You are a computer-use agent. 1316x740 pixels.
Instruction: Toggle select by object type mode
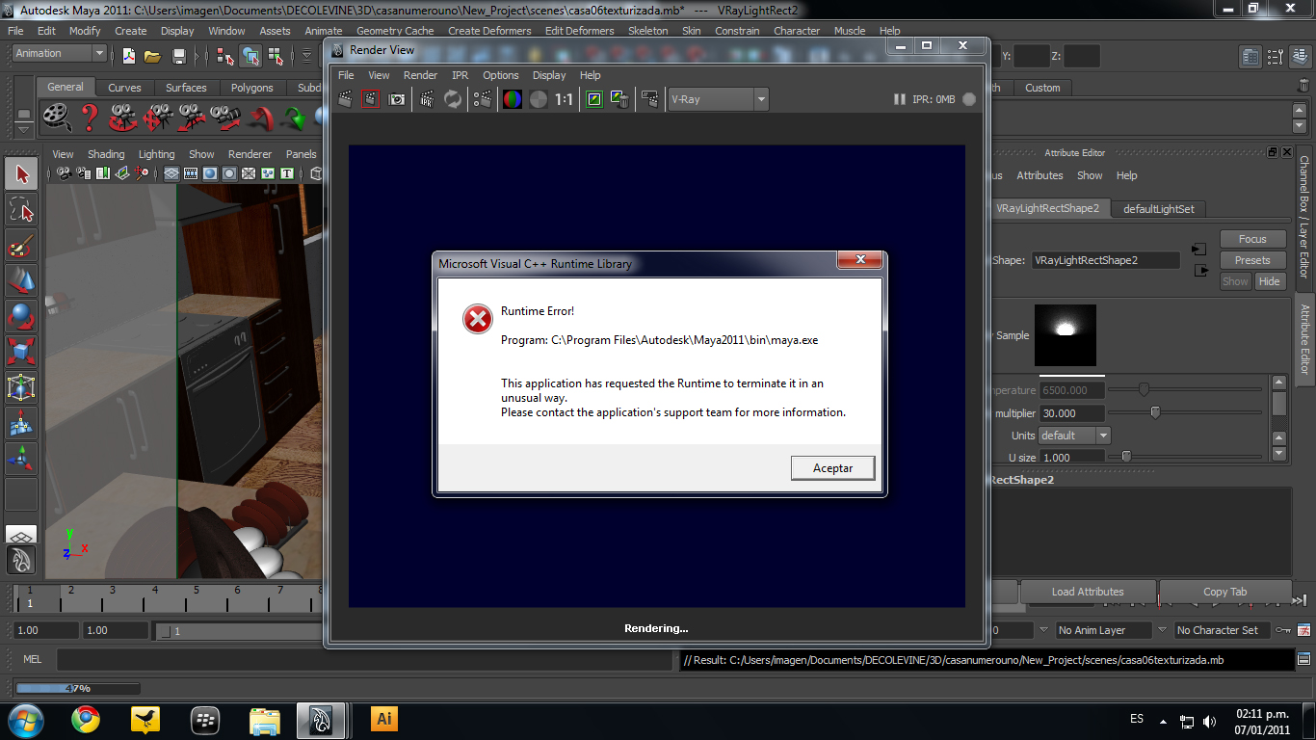click(x=250, y=56)
